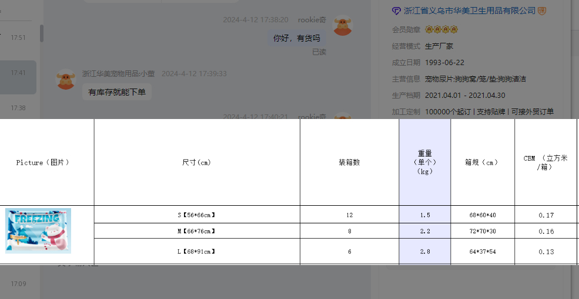
Task: Click rookie奇's avatar beside 你好，有货吗
Action: [343, 26]
